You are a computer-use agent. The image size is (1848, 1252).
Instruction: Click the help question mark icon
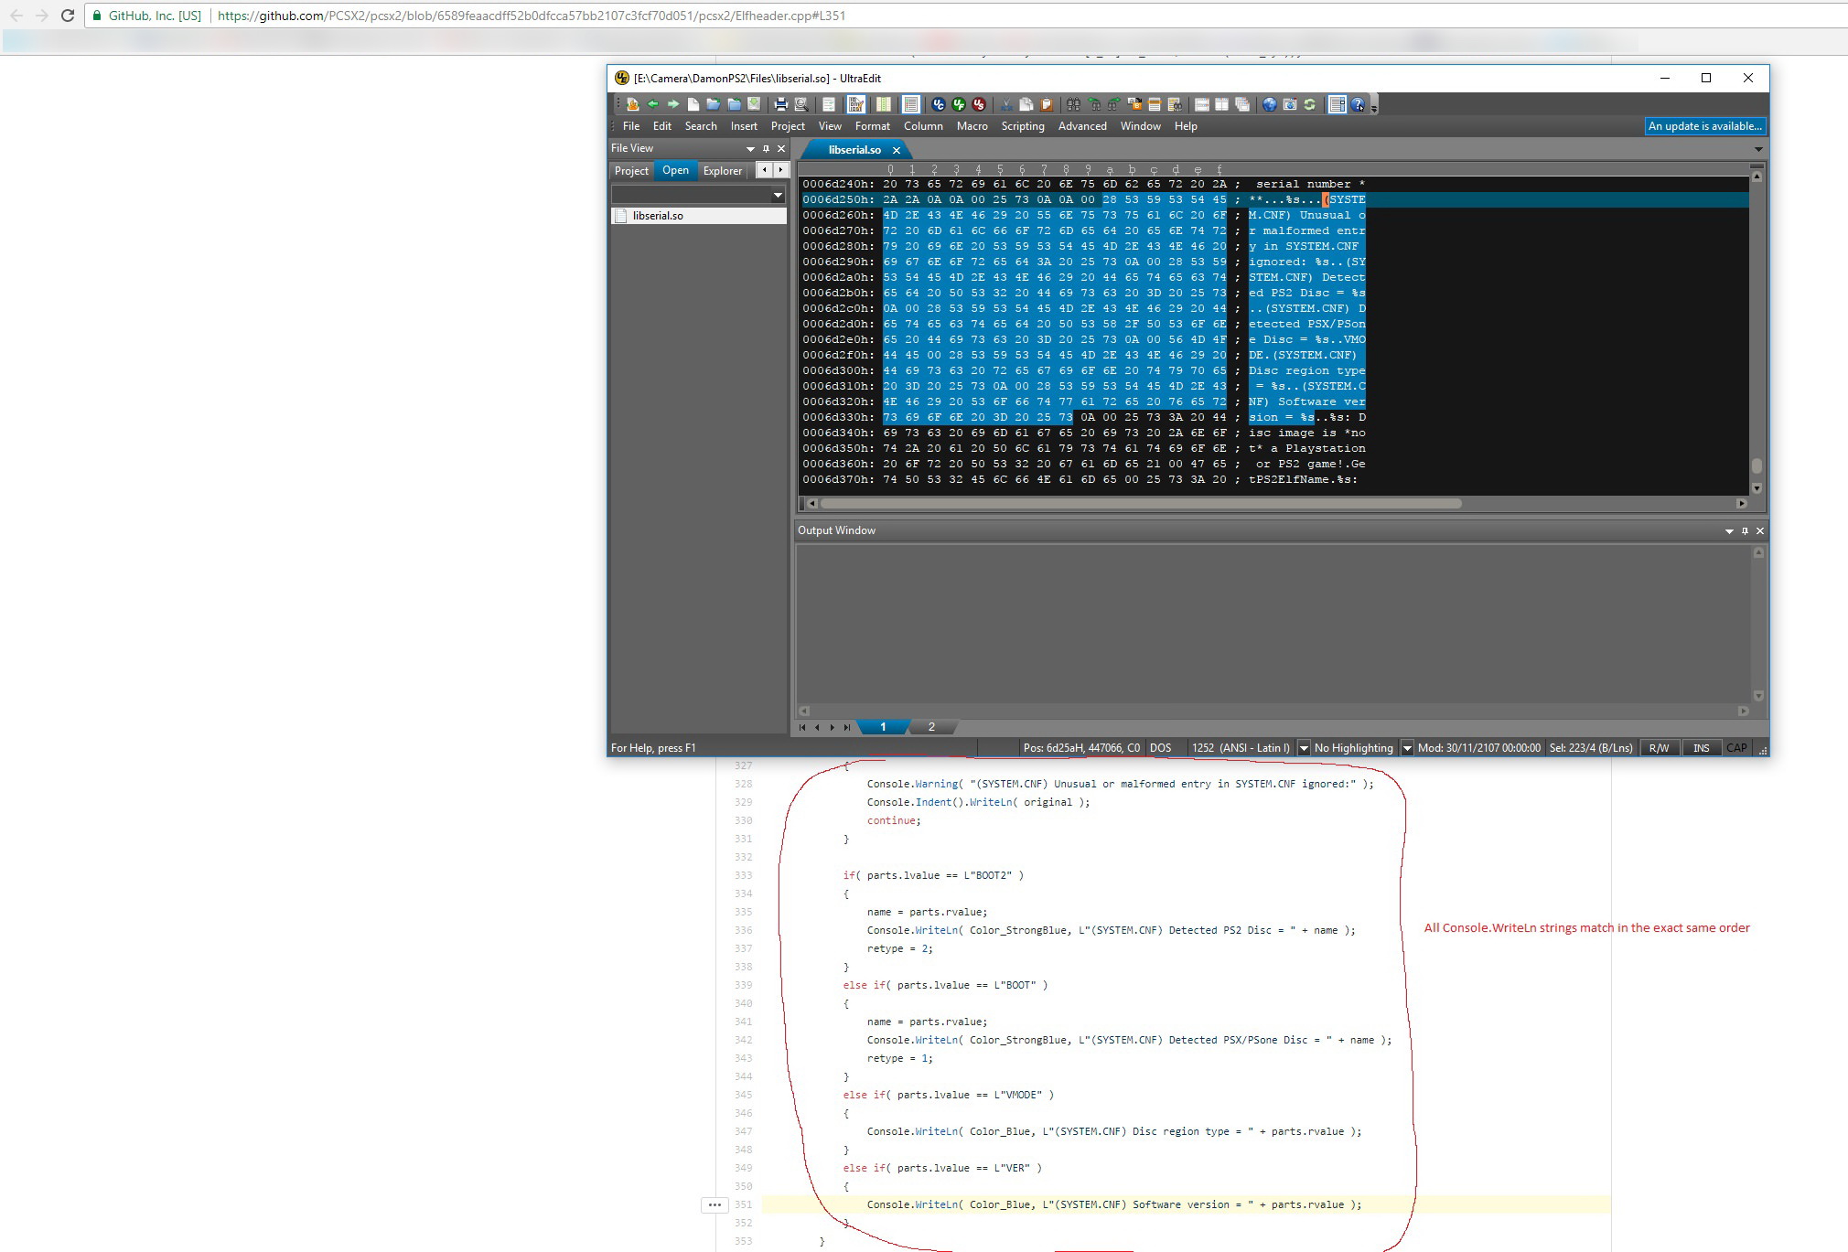1358,104
